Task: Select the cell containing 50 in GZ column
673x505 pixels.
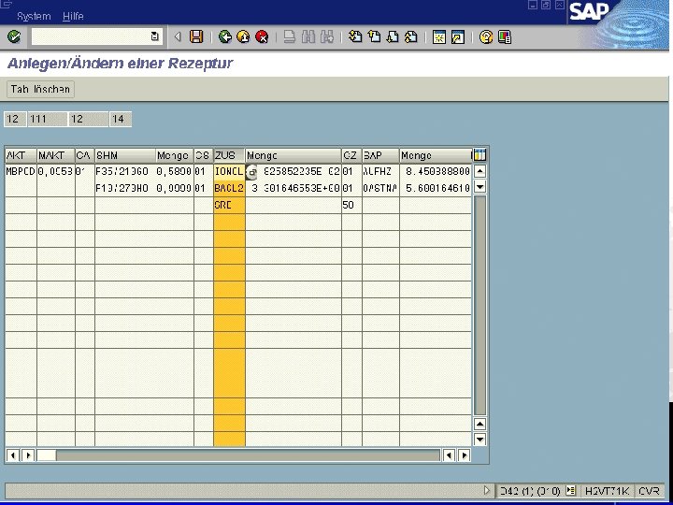Action: [x=351, y=205]
